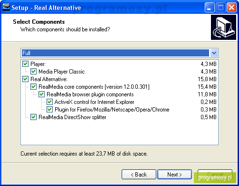Uncheck the Media Player Classic checkbox
The height and width of the screenshot is (186, 239).
(x=33, y=72)
